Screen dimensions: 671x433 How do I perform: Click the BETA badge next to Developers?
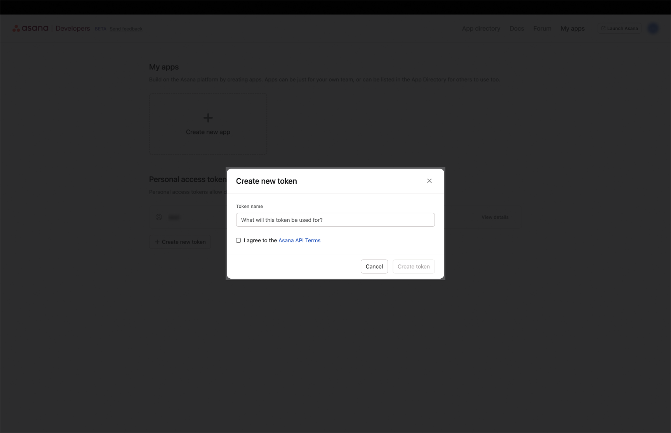click(x=101, y=28)
